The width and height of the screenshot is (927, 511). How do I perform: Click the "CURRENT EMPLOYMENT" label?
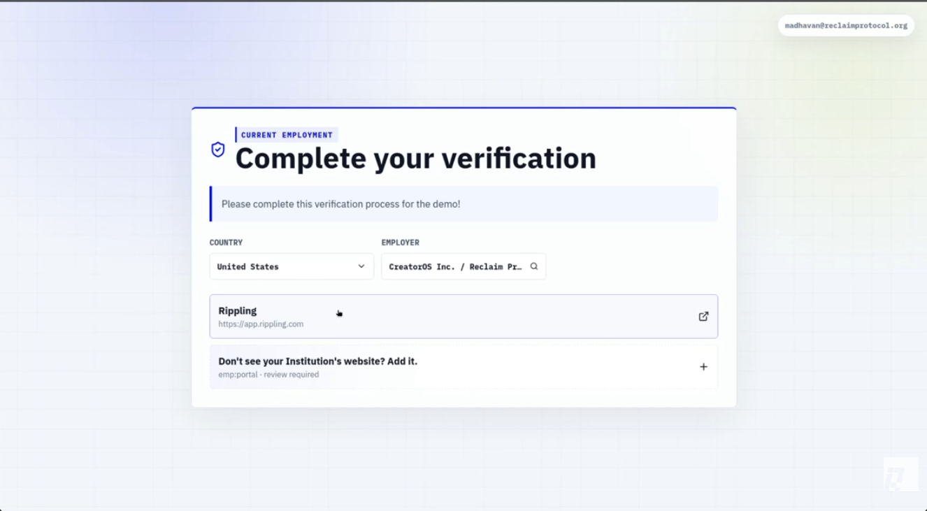click(287, 135)
